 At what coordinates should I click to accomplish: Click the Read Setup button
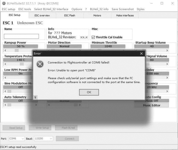(x=14, y=128)
